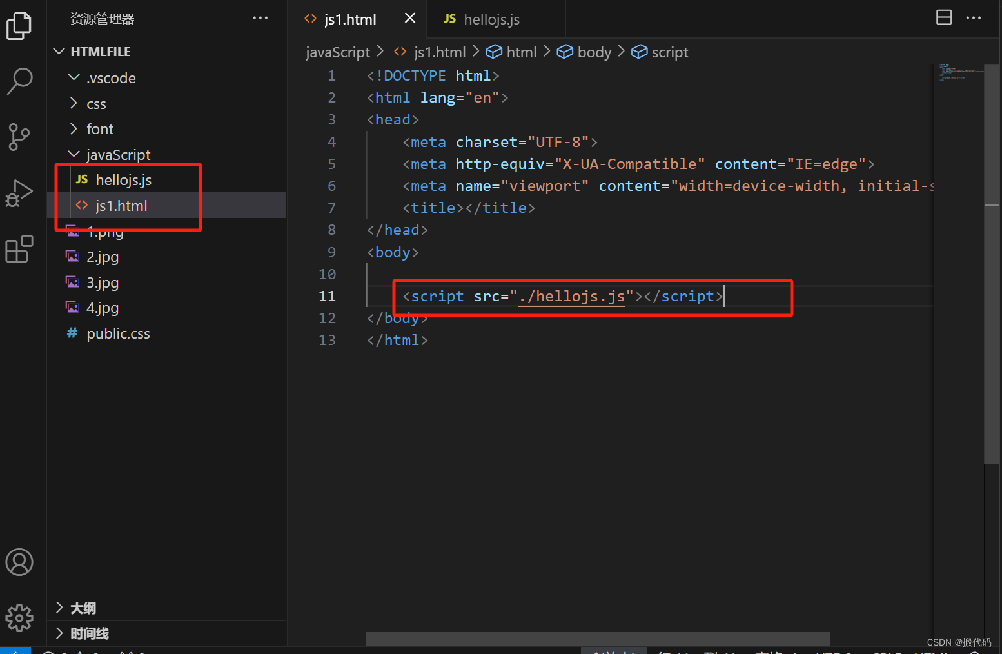Click the JS icon beside hellojs.js in tree
Screen dimensions: 1002x654
pyautogui.click(x=82, y=179)
